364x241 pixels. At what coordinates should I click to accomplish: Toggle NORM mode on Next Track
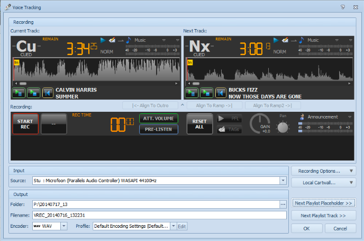point(279,52)
